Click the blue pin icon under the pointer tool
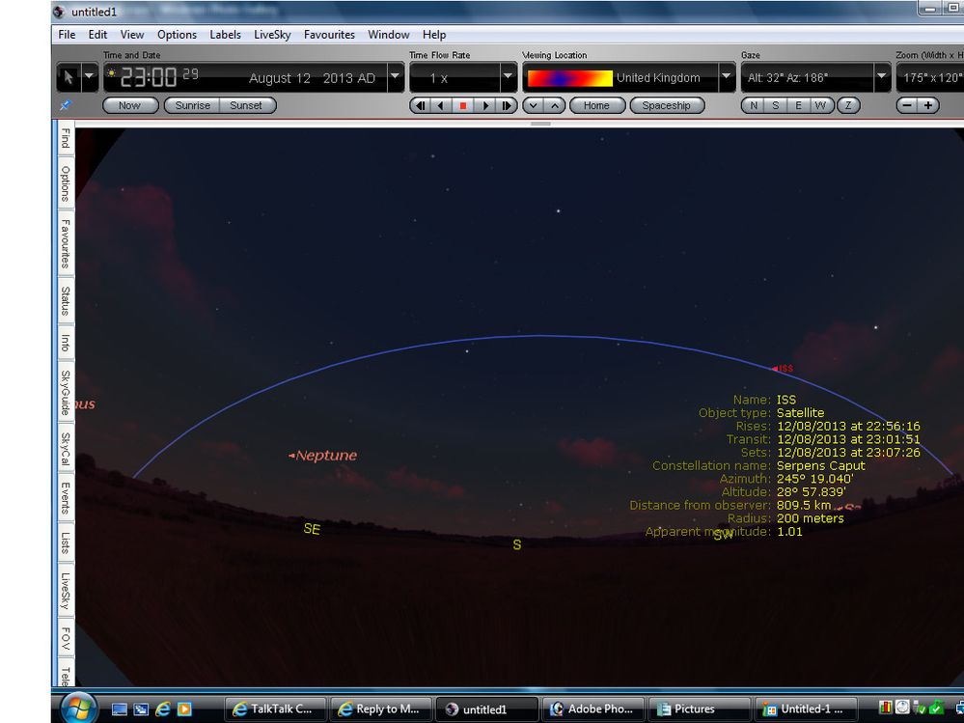Image resolution: width=964 pixels, height=723 pixels. click(65, 106)
